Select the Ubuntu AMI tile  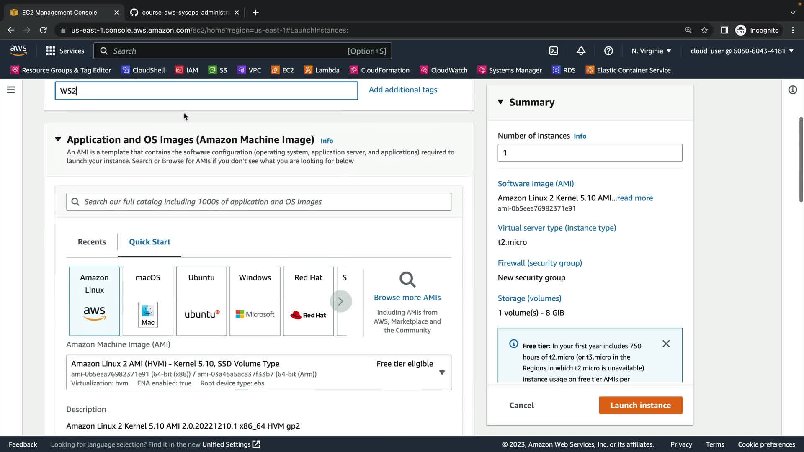point(201,301)
